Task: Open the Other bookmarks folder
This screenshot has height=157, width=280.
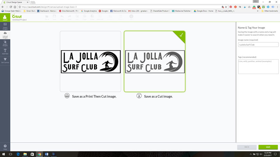Action: (270, 11)
